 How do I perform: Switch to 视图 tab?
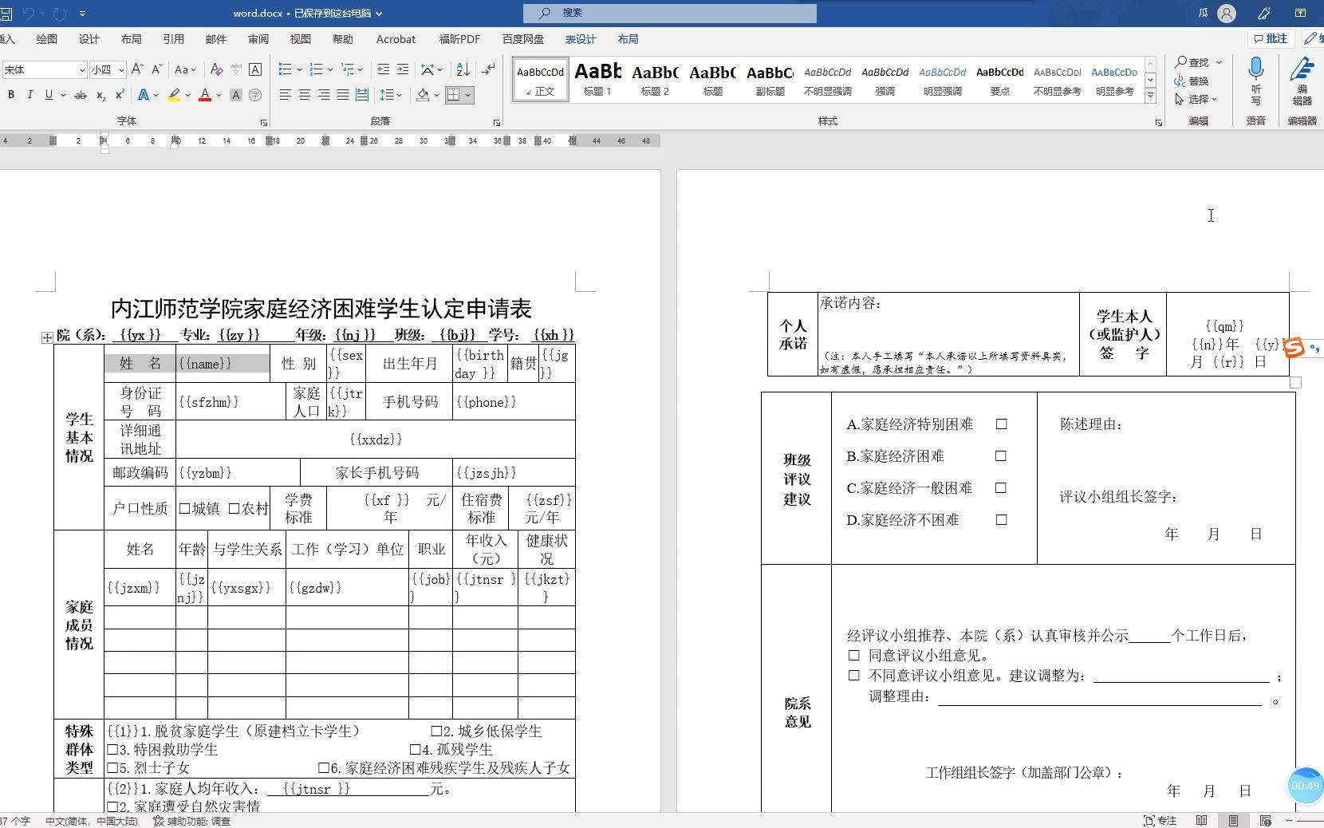coord(301,39)
